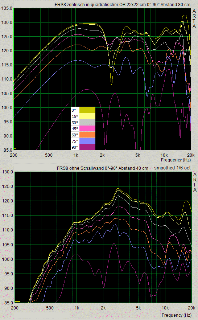
Task: Click the '10k' x-axis value of bottom graph
Action: click(x=165, y=308)
